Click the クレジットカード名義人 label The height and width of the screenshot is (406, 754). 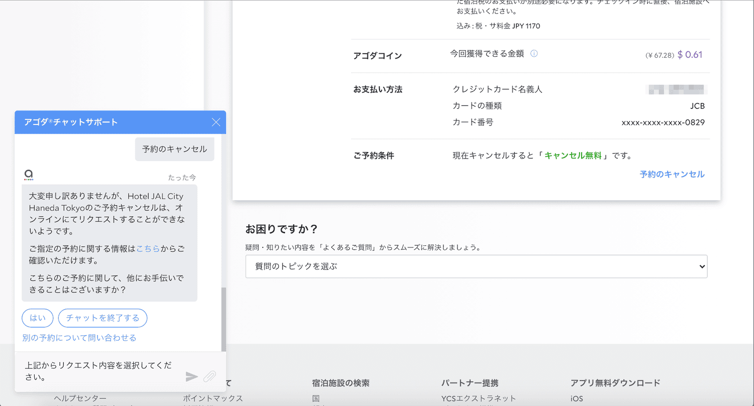498,89
